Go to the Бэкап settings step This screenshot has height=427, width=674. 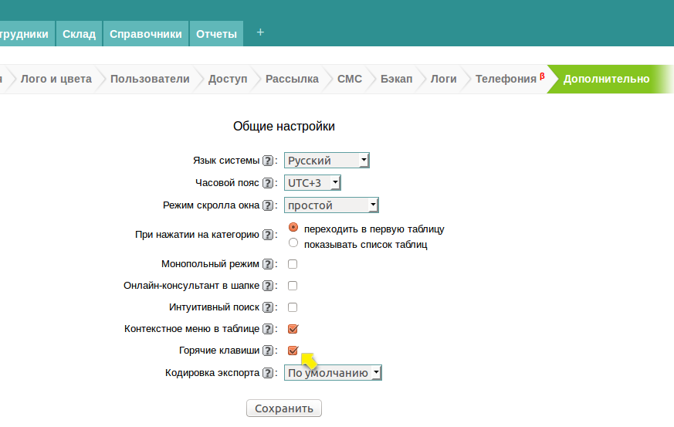click(396, 79)
